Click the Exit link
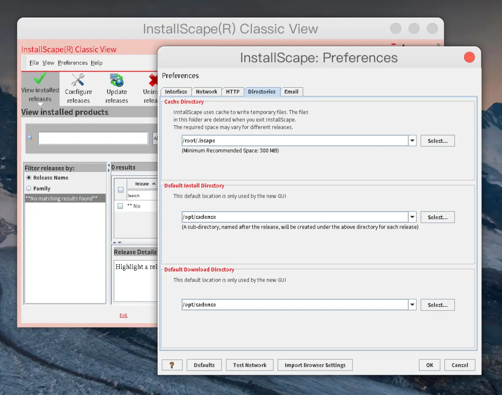Image resolution: width=502 pixels, height=395 pixels. pos(123,315)
